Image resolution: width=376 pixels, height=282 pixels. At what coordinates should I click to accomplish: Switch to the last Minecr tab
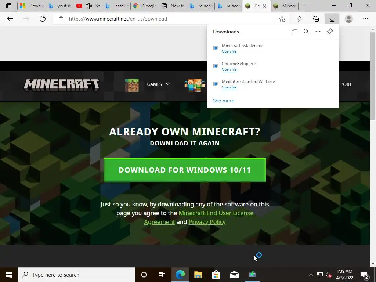click(x=285, y=6)
